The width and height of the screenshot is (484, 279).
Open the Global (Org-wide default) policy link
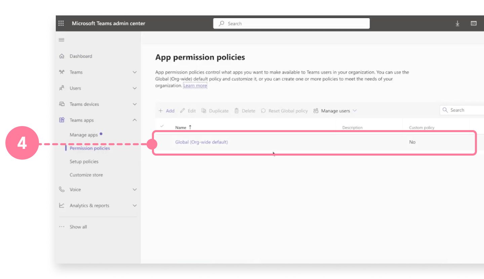(202, 142)
